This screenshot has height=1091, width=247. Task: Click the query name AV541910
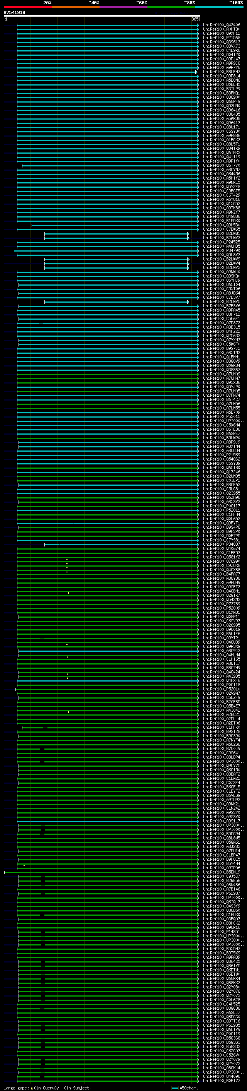pos(14,13)
